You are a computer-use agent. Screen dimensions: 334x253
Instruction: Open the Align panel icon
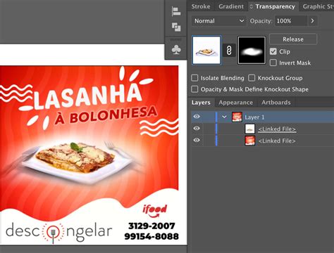click(x=176, y=11)
